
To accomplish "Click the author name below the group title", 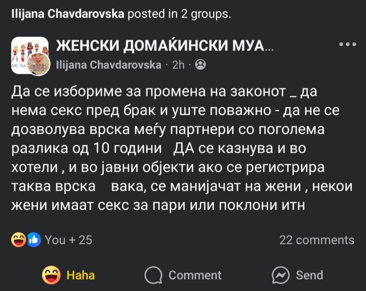I will (109, 65).
